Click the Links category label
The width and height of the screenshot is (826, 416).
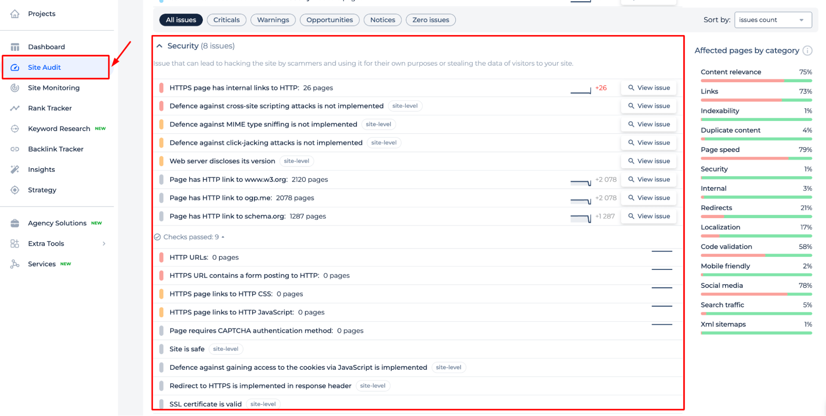pos(709,91)
